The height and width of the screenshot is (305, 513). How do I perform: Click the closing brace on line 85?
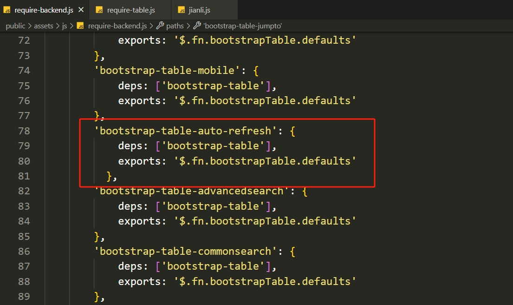(x=97, y=237)
